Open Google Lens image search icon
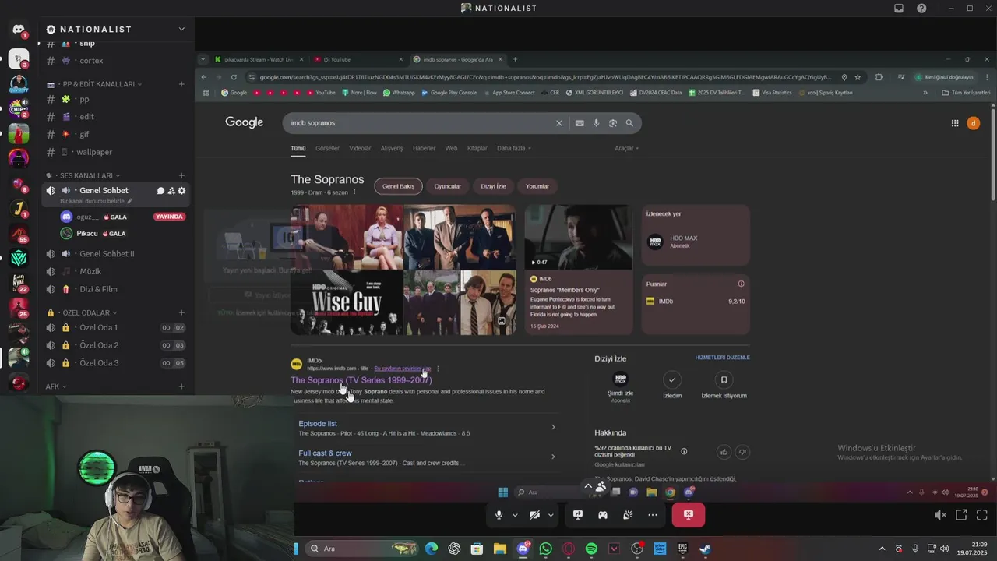 pyautogui.click(x=613, y=123)
